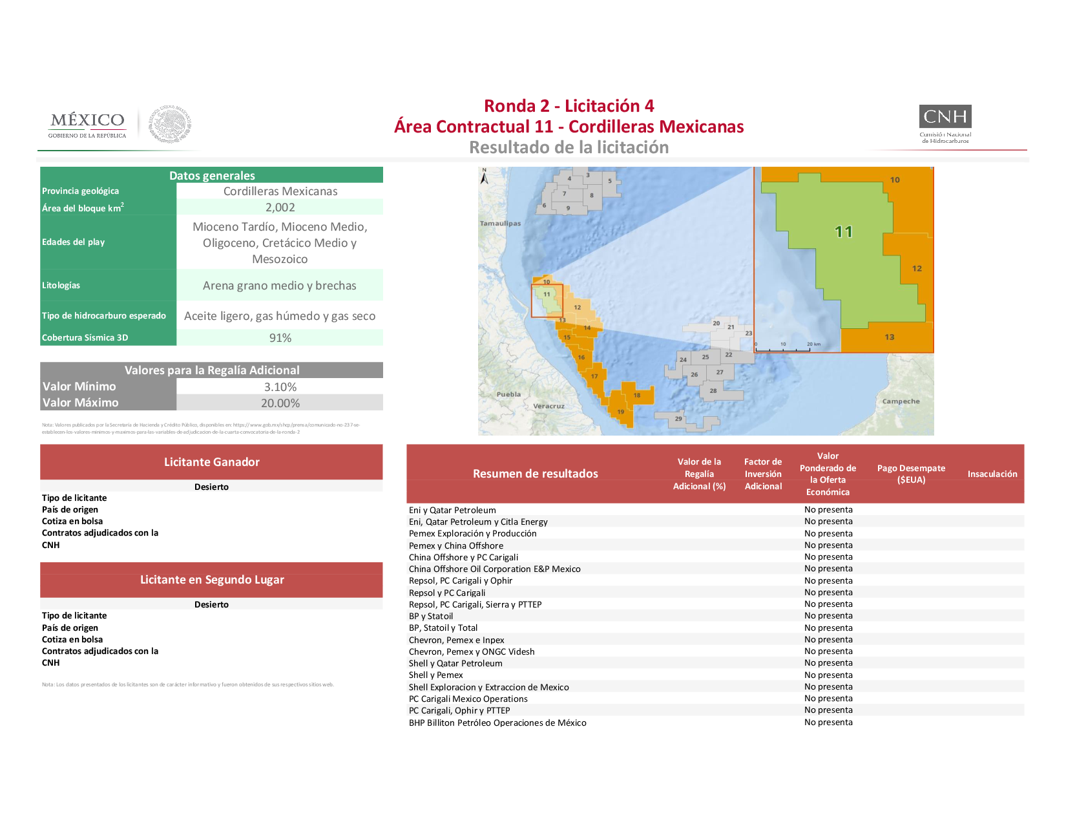
Task: Click the Tamaulipas label on the map
Action: pos(500,224)
